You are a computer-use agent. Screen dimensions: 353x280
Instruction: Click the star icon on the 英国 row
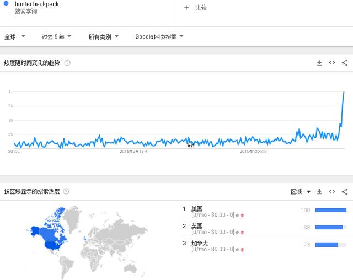[x=237, y=233]
